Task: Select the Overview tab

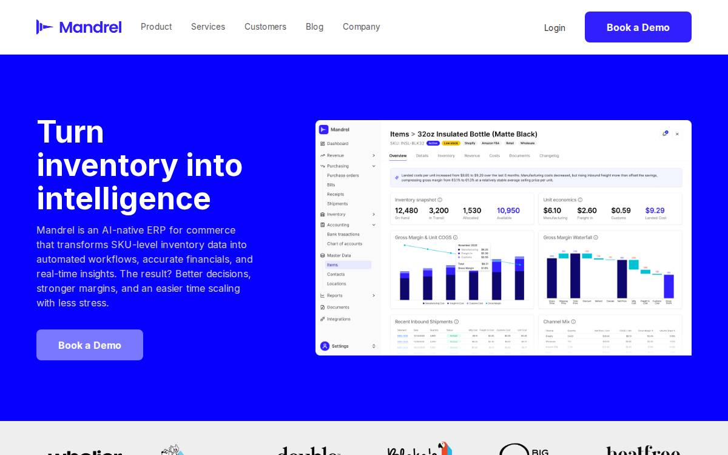Action: (x=398, y=156)
